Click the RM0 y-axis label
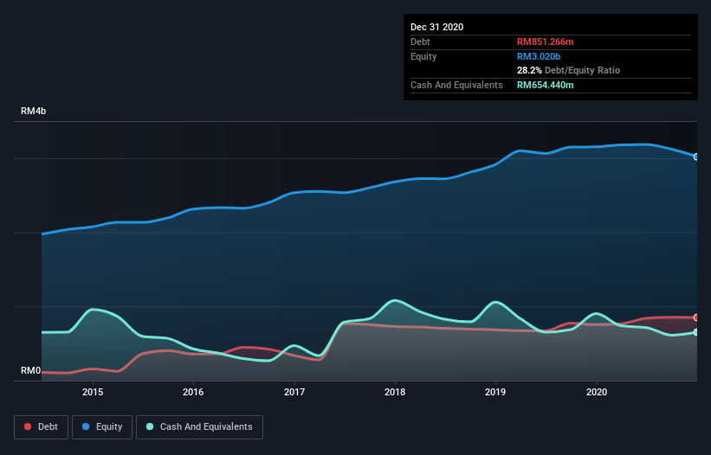 31,370
